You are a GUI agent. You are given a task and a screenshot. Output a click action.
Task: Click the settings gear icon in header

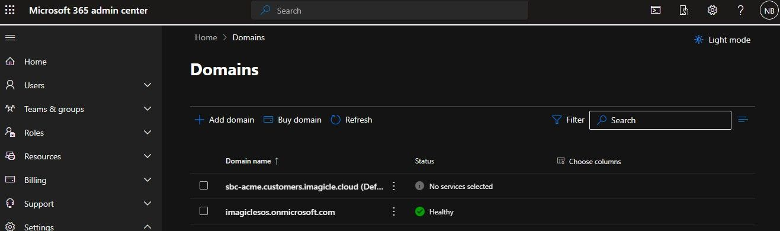tap(712, 10)
